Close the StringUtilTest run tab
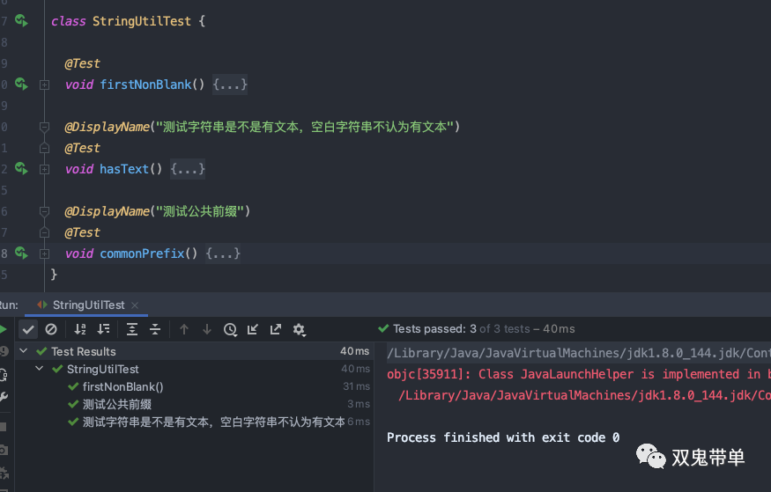Screen dimensions: 771x492 [135, 305]
